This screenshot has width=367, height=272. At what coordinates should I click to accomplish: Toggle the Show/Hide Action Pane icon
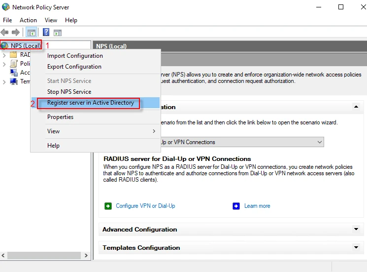click(x=58, y=33)
